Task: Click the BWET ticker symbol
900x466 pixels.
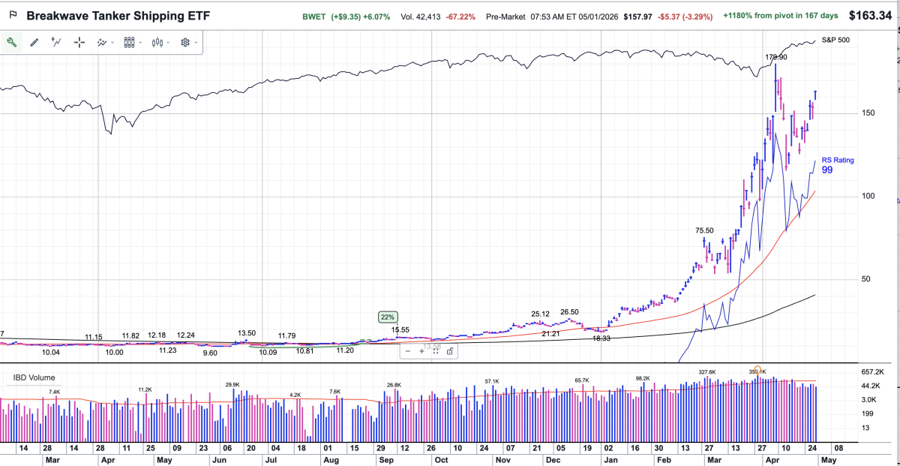Action: 315,16
